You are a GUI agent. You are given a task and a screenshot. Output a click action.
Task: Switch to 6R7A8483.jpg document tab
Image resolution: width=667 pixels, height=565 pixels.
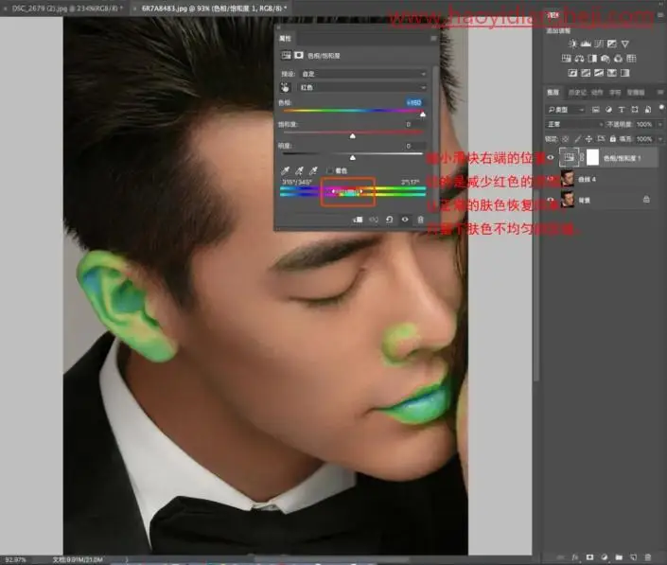[211, 9]
